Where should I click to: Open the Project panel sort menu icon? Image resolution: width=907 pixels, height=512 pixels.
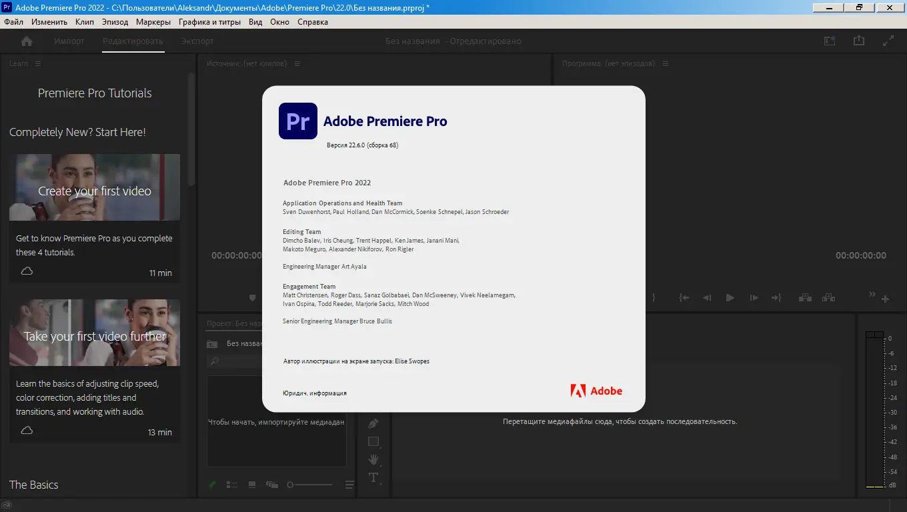(x=349, y=485)
